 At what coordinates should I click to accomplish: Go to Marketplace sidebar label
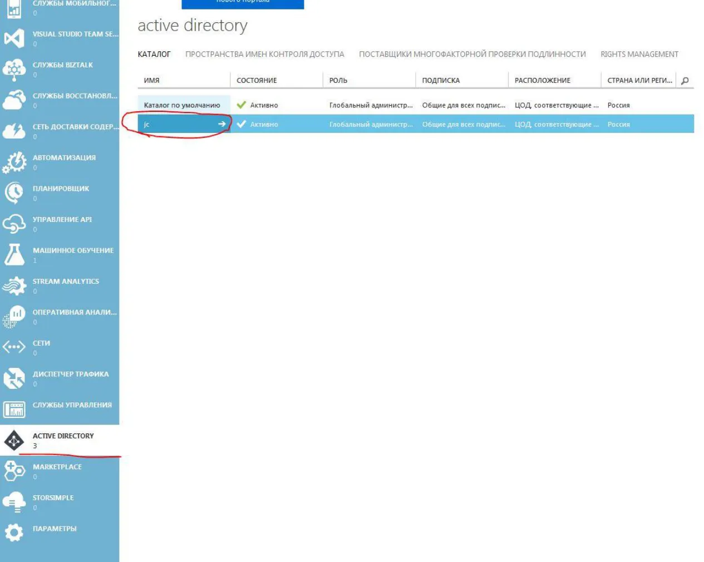pyautogui.click(x=57, y=467)
